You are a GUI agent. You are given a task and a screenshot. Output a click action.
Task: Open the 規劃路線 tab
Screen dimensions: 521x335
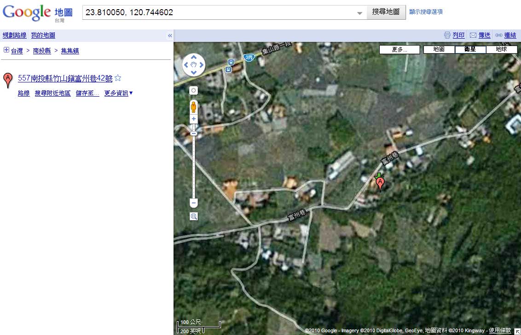(x=14, y=35)
